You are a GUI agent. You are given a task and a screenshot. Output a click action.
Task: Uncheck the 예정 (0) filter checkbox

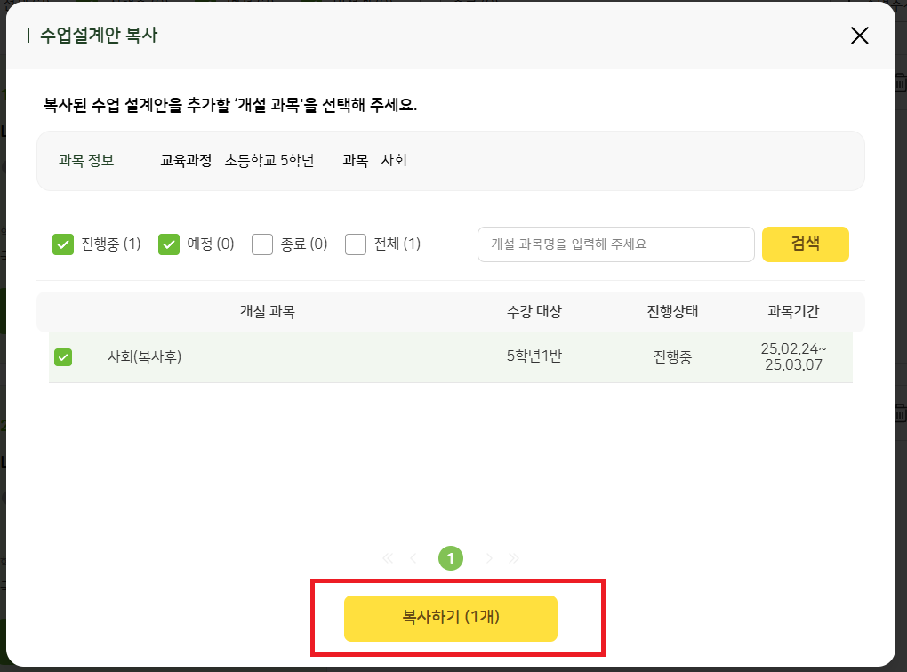click(x=169, y=244)
